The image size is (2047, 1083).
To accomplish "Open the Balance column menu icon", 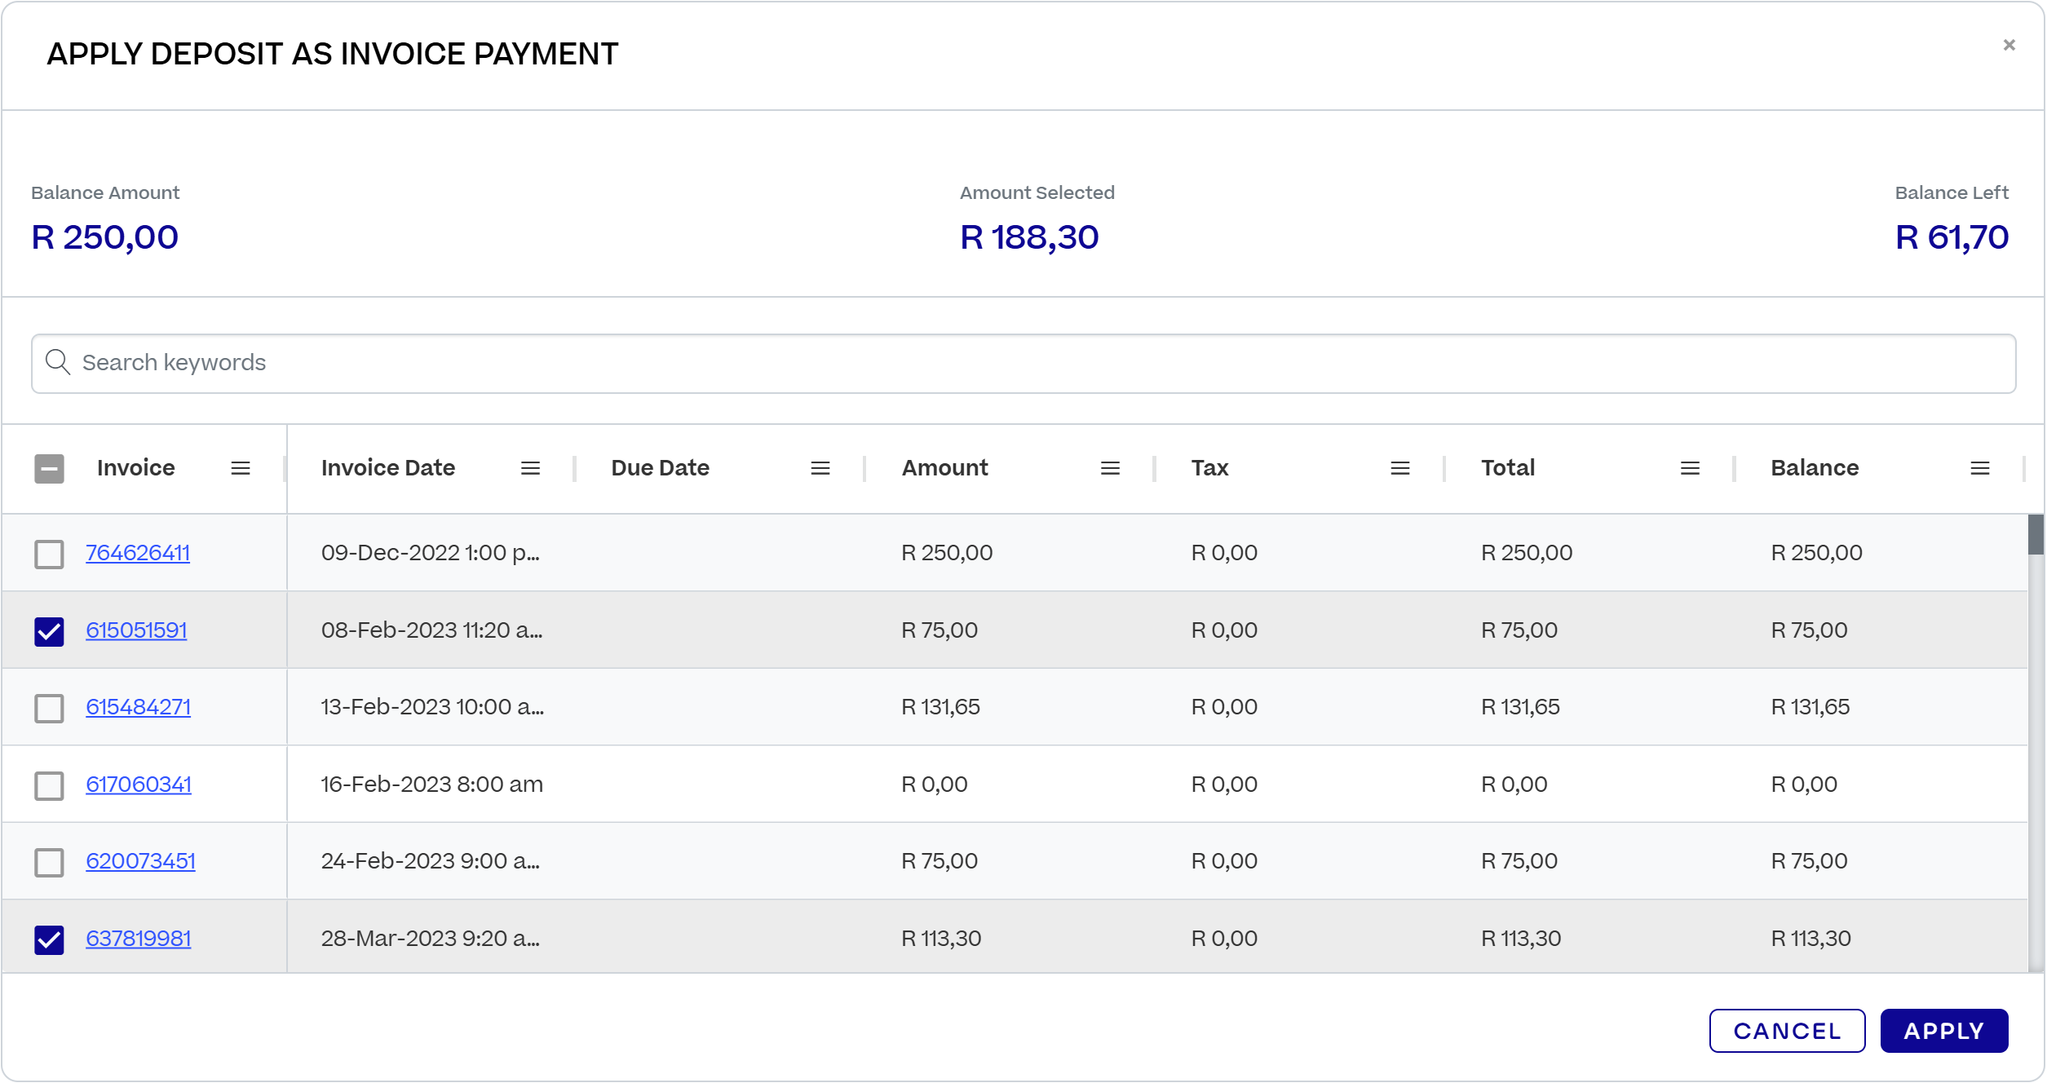I will (x=1980, y=468).
